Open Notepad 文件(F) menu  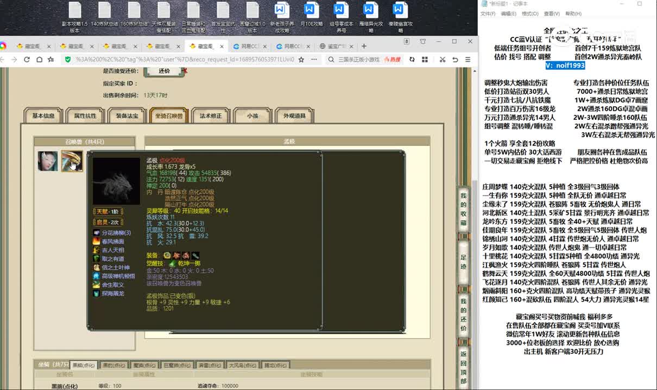(x=489, y=14)
